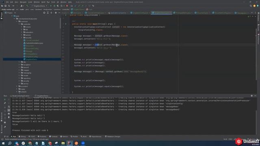Click 'Process finished with exit code 0' line
The image size is (260, 146).
click(30, 131)
